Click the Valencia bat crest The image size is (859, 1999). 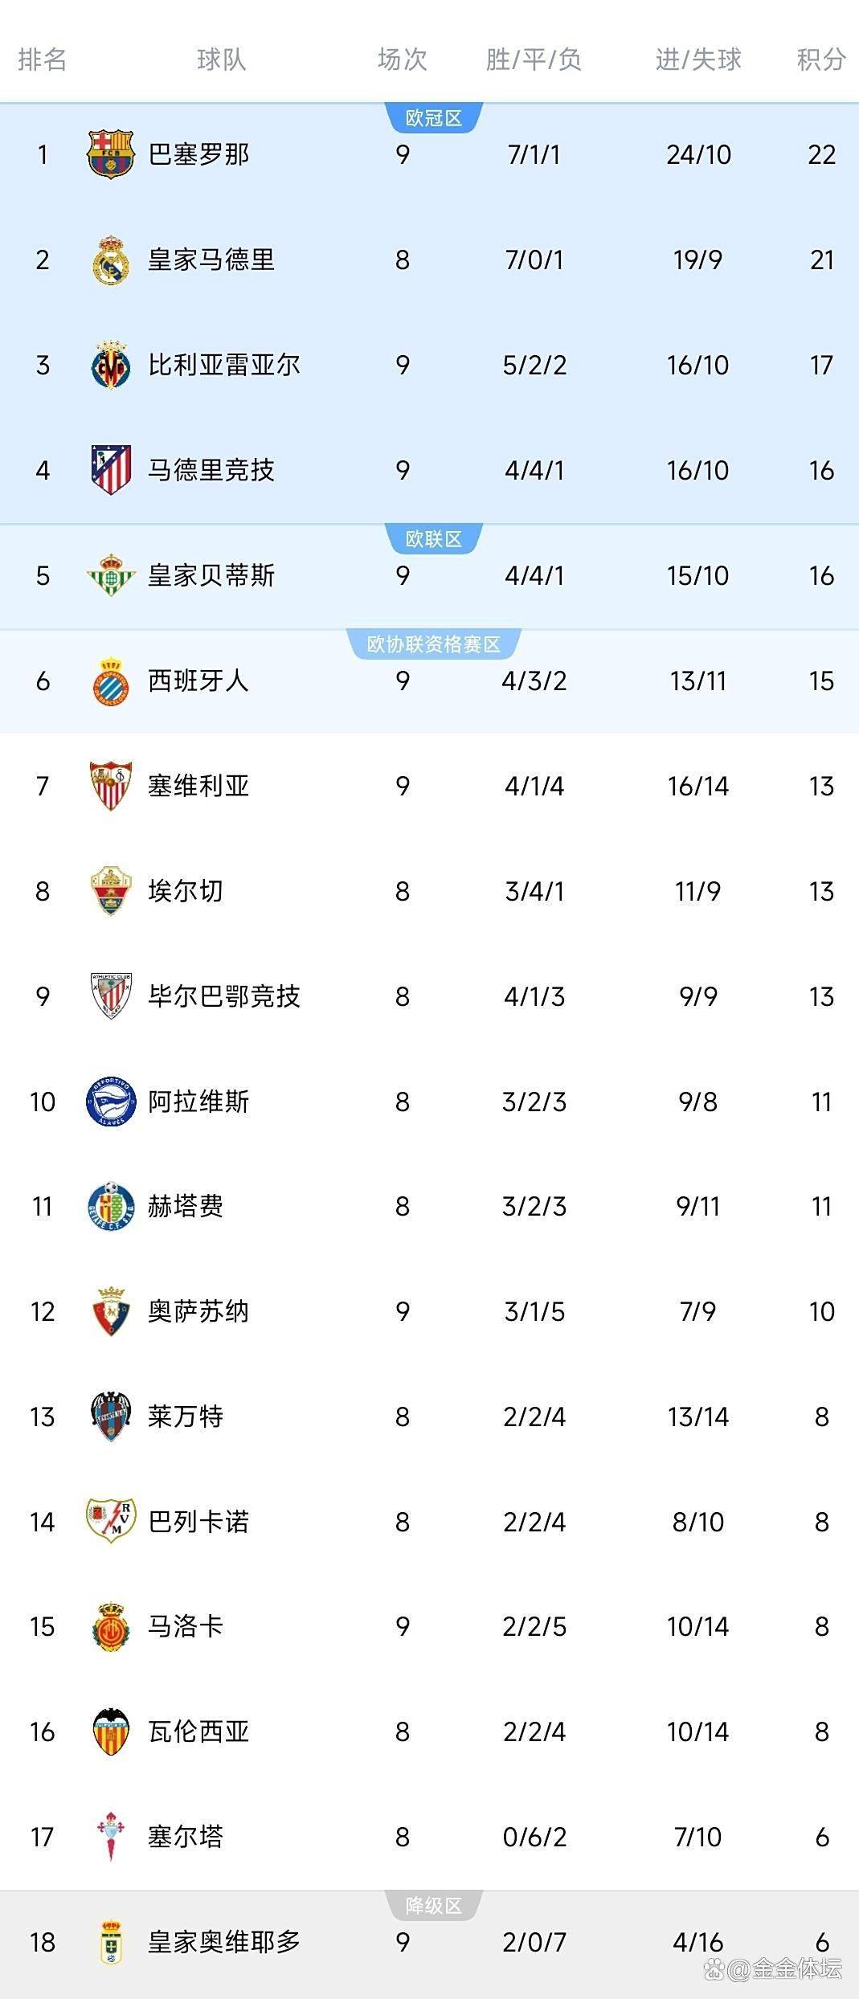tap(110, 1731)
